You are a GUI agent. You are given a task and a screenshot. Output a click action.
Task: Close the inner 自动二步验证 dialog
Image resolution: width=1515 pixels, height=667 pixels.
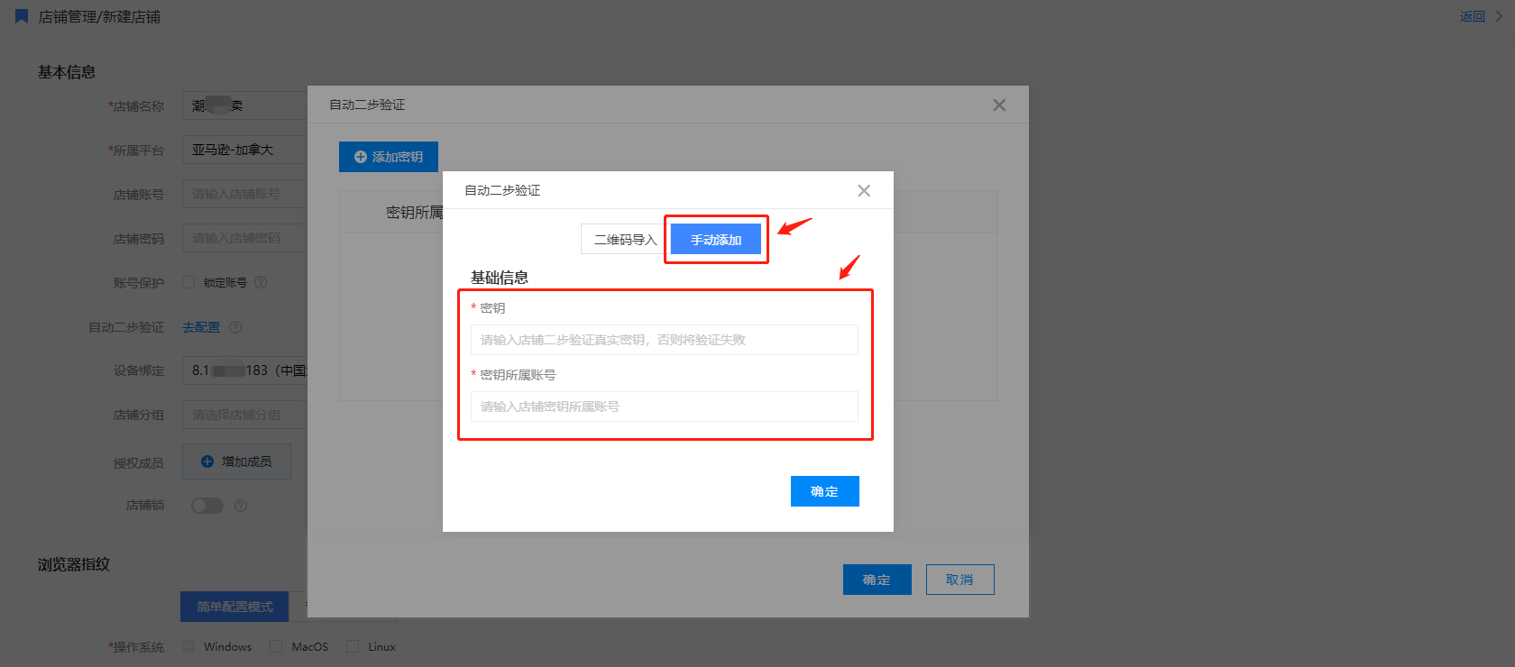[x=864, y=190]
